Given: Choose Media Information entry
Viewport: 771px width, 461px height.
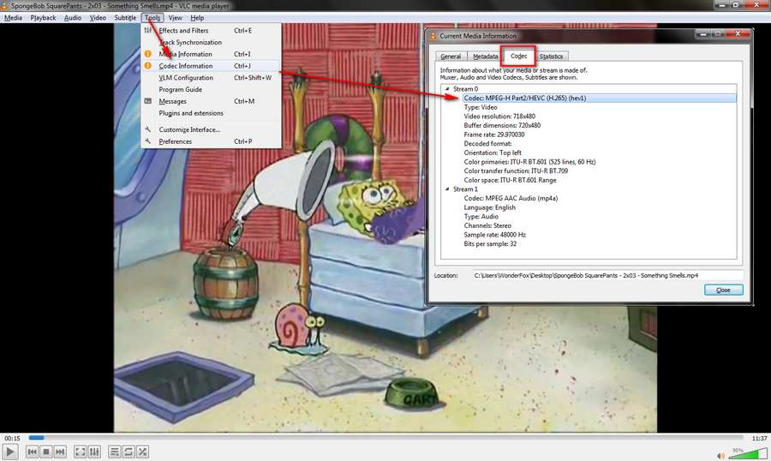Looking at the screenshot, I should click(211, 54).
